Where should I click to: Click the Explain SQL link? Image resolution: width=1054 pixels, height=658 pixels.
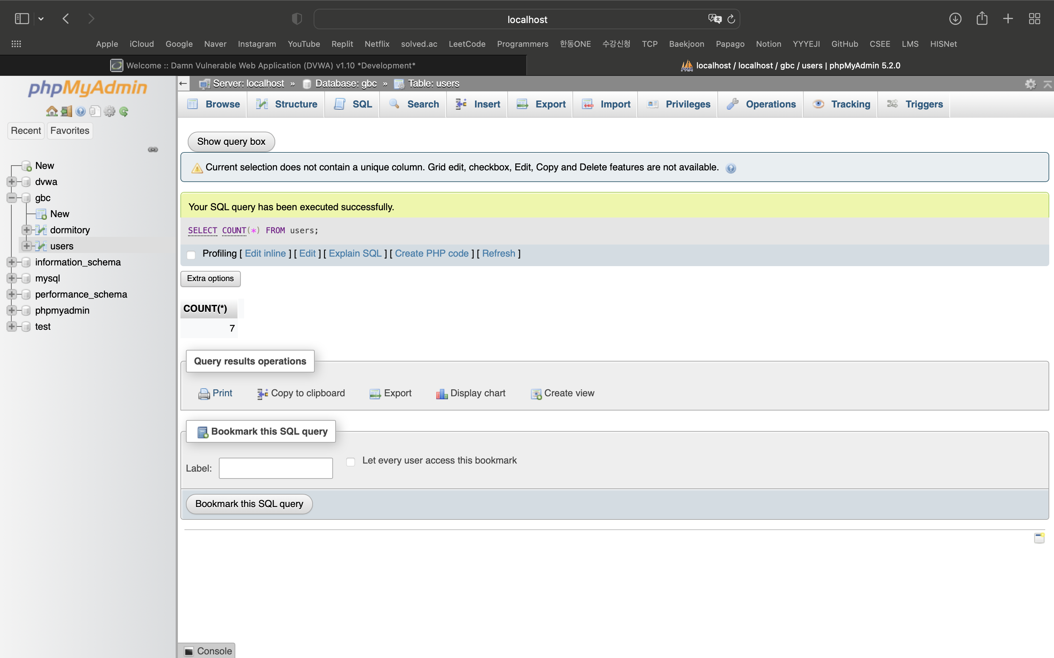tap(355, 253)
